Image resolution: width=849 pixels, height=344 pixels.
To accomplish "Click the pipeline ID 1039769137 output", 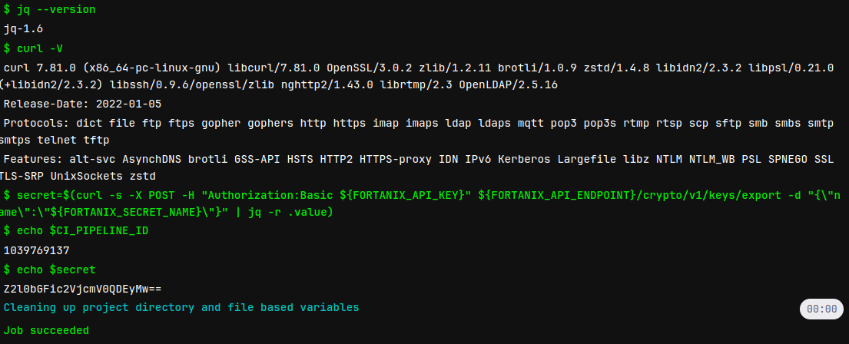I will click(36, 251).
